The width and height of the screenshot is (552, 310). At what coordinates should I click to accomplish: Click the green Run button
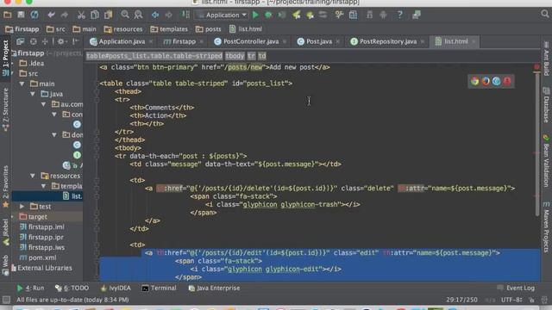coord(255,15)
